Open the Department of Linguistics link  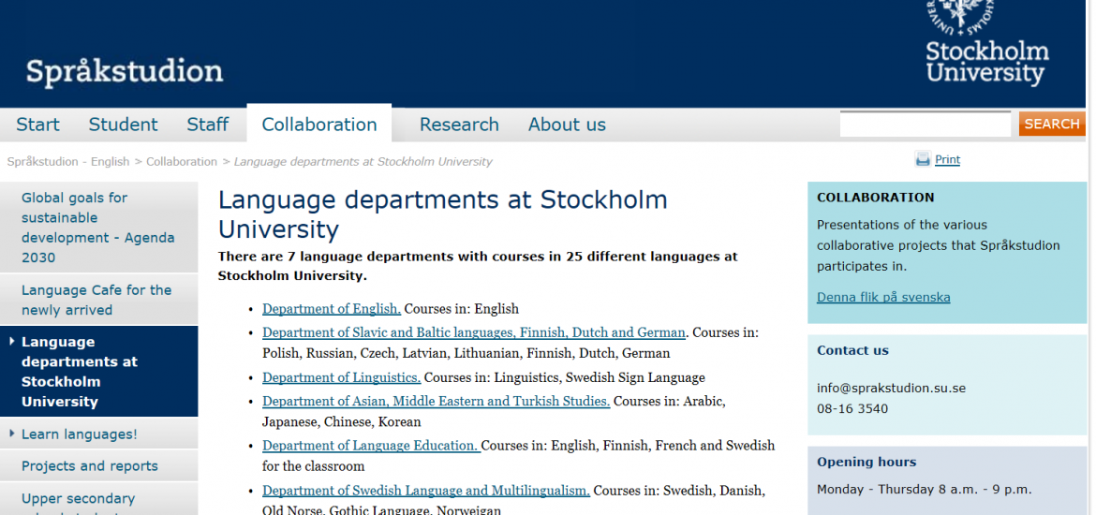pyautogui.click(x=342, y=377)
